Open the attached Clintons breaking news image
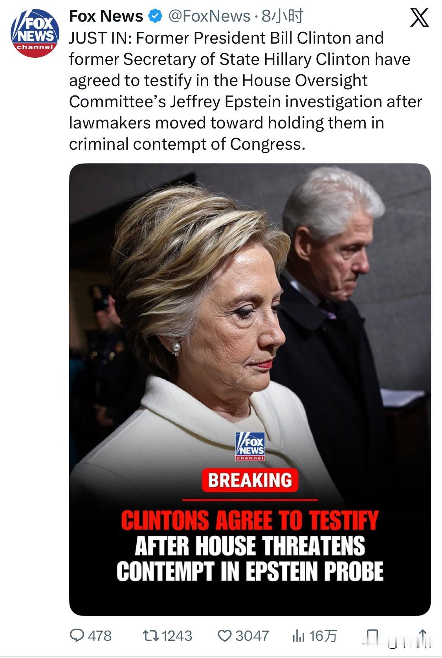 pyautogui.click(x=250, y=389)
